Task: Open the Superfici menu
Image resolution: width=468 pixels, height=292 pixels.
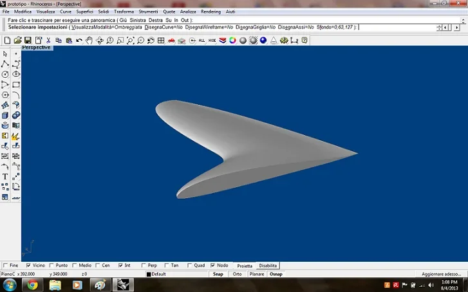Action: point(85,12)
